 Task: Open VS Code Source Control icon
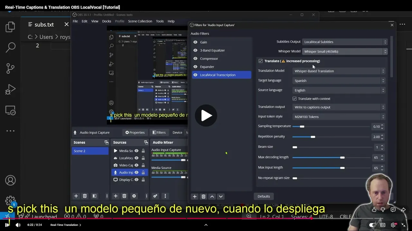tap(10, 68)
